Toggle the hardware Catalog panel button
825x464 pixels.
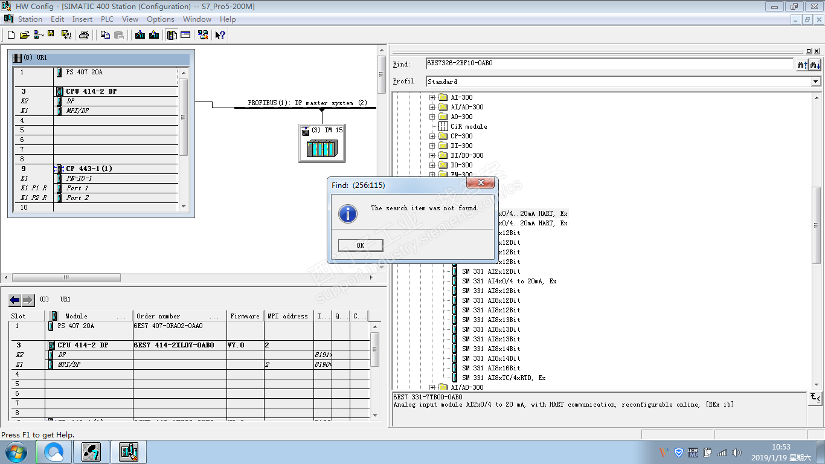(172, 35)
